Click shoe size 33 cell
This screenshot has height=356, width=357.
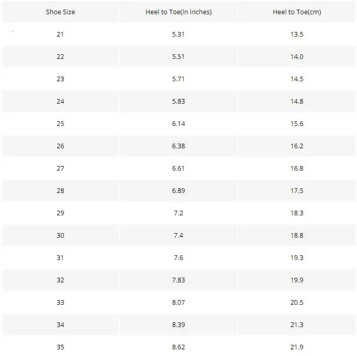tap(60, 303)
